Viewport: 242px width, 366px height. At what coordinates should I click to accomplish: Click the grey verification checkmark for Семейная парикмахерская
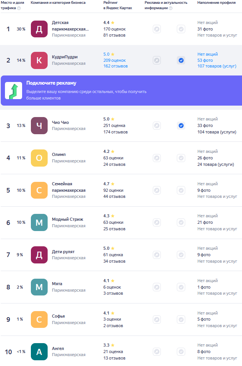click(181, 190)
